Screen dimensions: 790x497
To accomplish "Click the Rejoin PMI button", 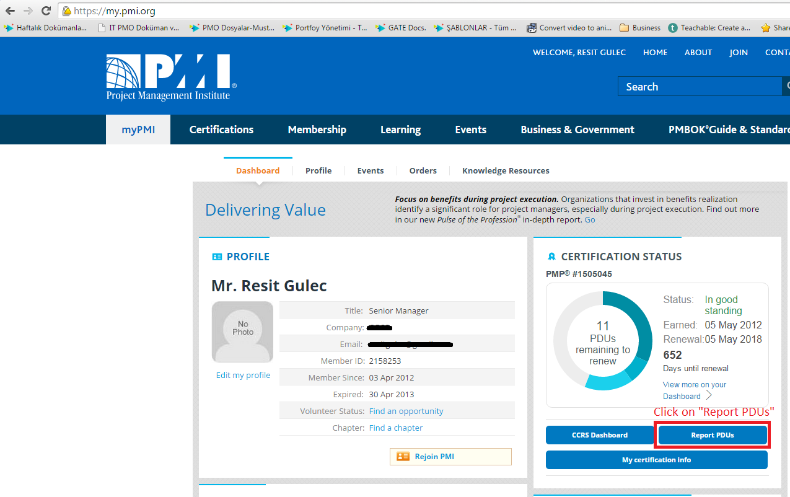I will pyautogui.click(x=450, y=457).
